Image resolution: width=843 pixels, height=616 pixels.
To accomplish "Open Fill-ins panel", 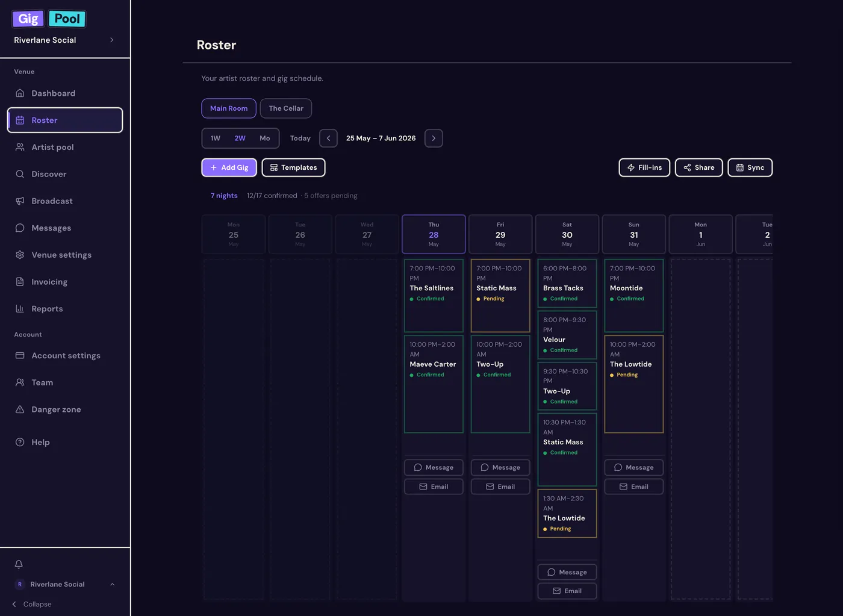I will (644, 167).
